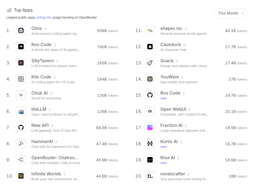Select the Roo Code rocket icon
Viewport: 258px width, 191px height.
[21, 47]
